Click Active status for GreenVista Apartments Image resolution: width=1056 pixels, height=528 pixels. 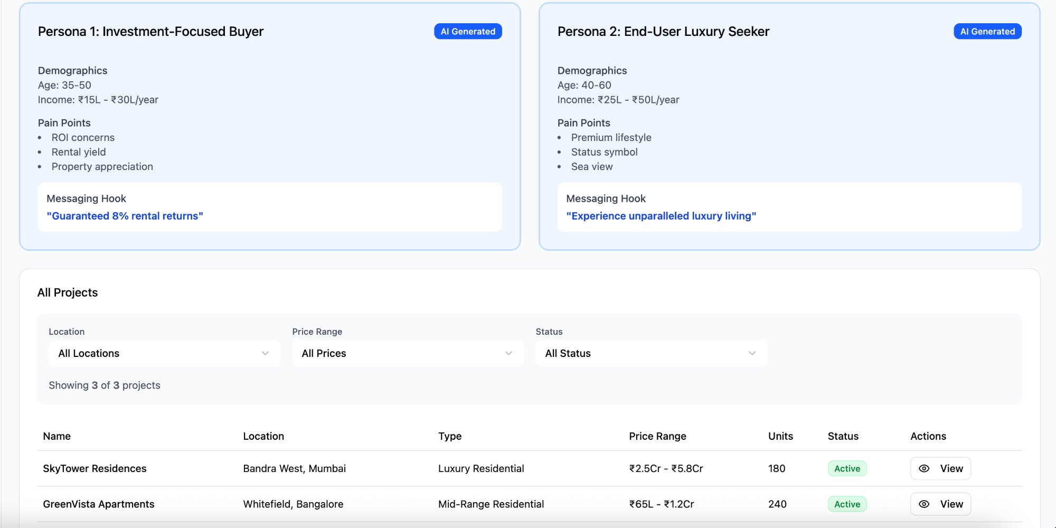847,504
